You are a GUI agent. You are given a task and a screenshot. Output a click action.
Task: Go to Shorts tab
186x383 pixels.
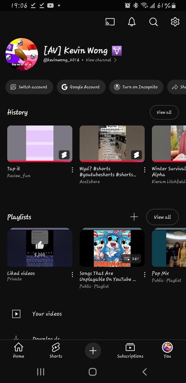click(56, 350)
